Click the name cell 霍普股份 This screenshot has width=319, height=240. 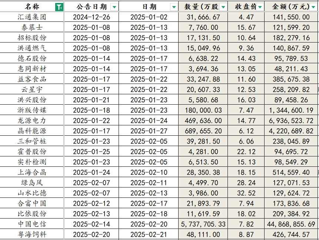(32, 152)
